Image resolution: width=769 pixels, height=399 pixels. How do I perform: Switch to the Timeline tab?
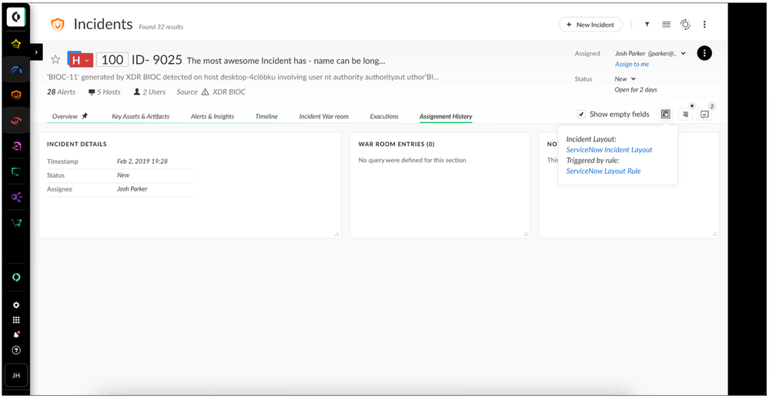[266, 117]
